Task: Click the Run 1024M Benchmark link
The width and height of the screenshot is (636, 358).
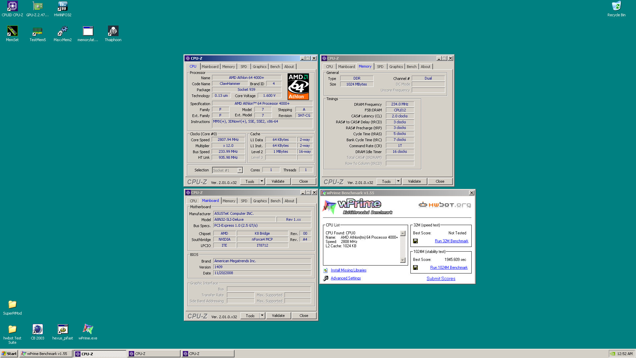Action: 449,268
